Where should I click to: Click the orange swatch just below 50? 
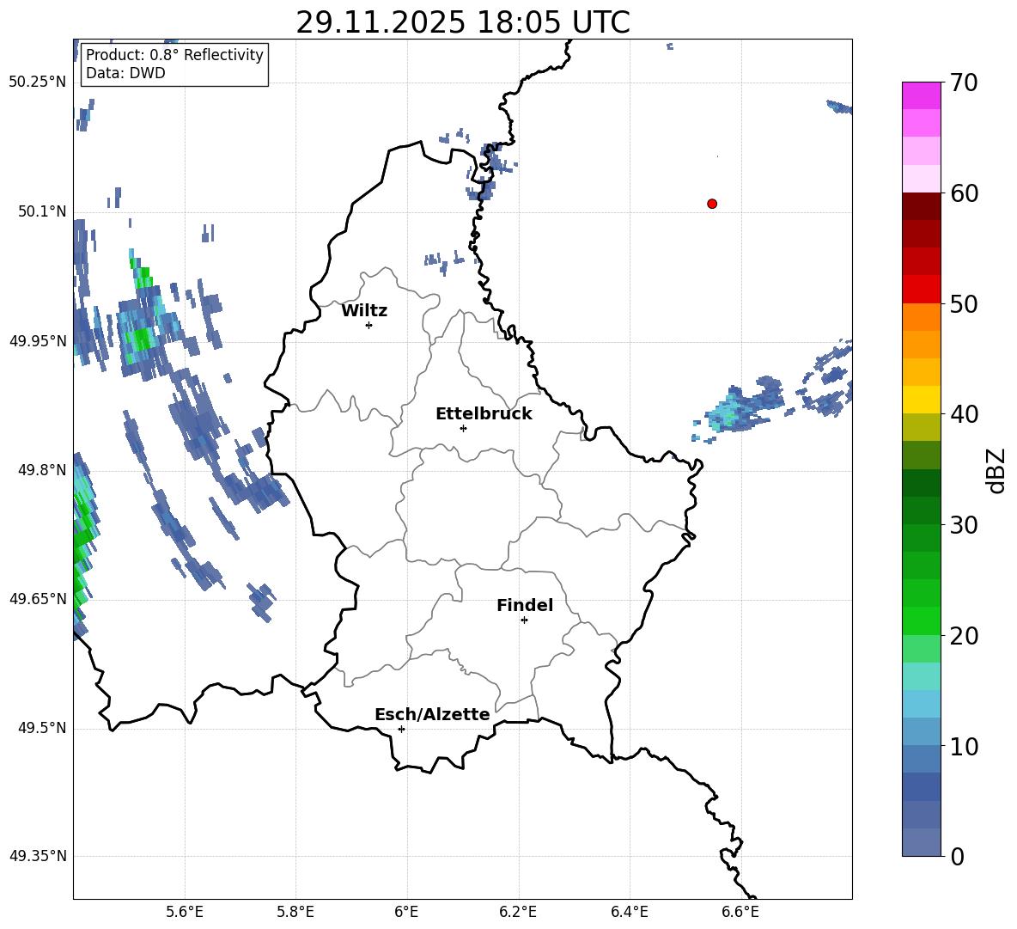(x=921, y=316)
